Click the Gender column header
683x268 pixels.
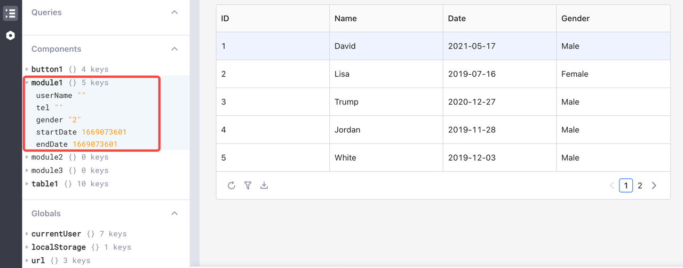pyautogui.click(x=575, y=19)
